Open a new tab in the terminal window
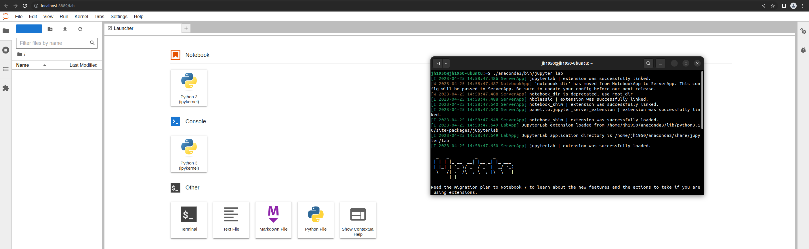This screenshot has width=809, height=249. [x=438, y=64]
